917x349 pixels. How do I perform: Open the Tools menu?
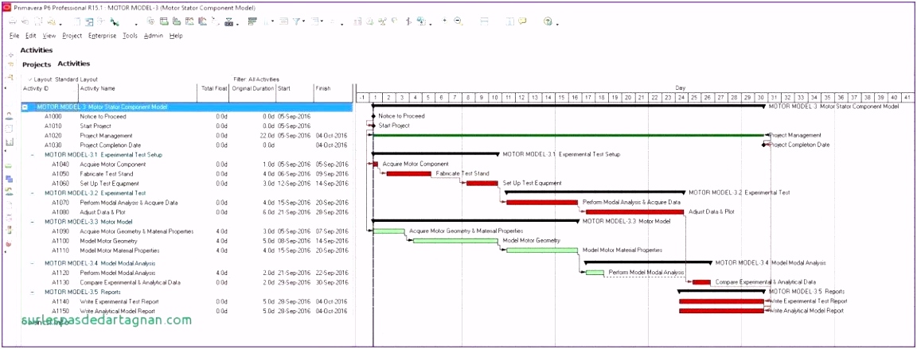point(130,36)
